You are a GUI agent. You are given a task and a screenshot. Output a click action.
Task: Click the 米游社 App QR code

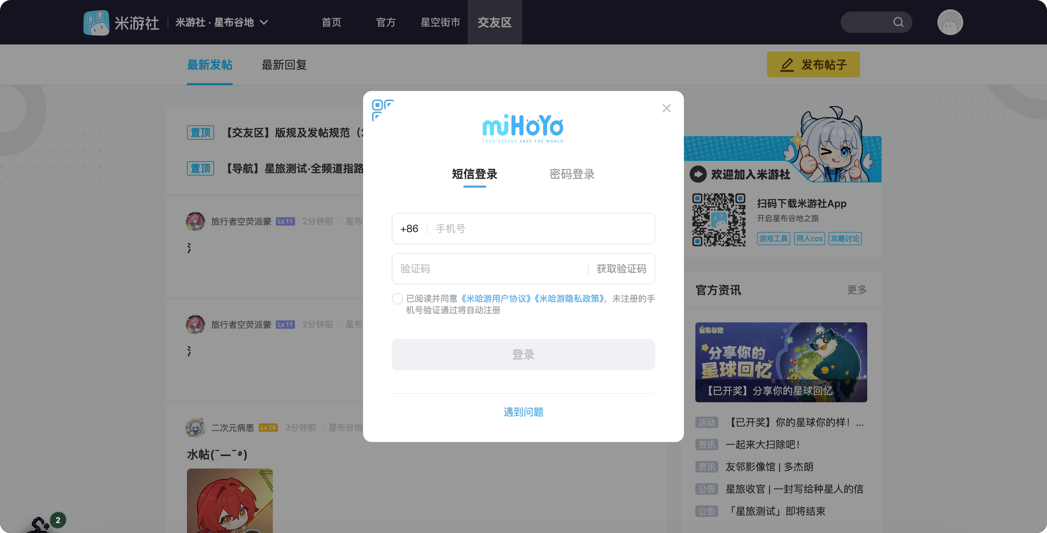click(719, 220)
